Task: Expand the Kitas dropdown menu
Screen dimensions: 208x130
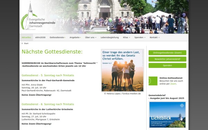Action: [127, 37]
